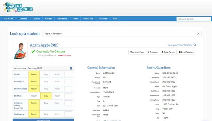212x121 pixels.
Task: Click Adam Apple's student photo
Action: (20, 51)
